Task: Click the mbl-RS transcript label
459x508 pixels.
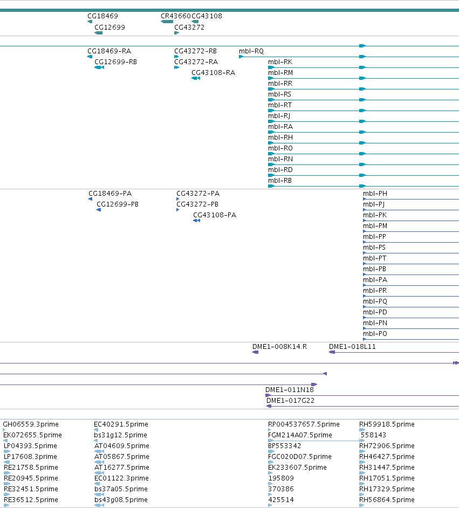Action: point(279,94)
